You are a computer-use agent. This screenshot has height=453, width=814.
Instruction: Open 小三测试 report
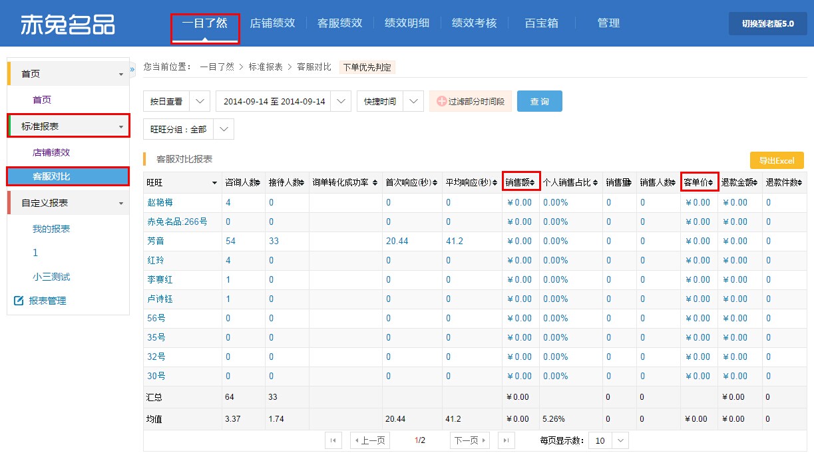click(51, 277)
